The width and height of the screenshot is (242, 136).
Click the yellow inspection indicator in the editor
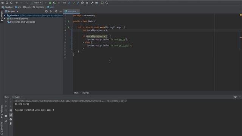click(240, 15)
